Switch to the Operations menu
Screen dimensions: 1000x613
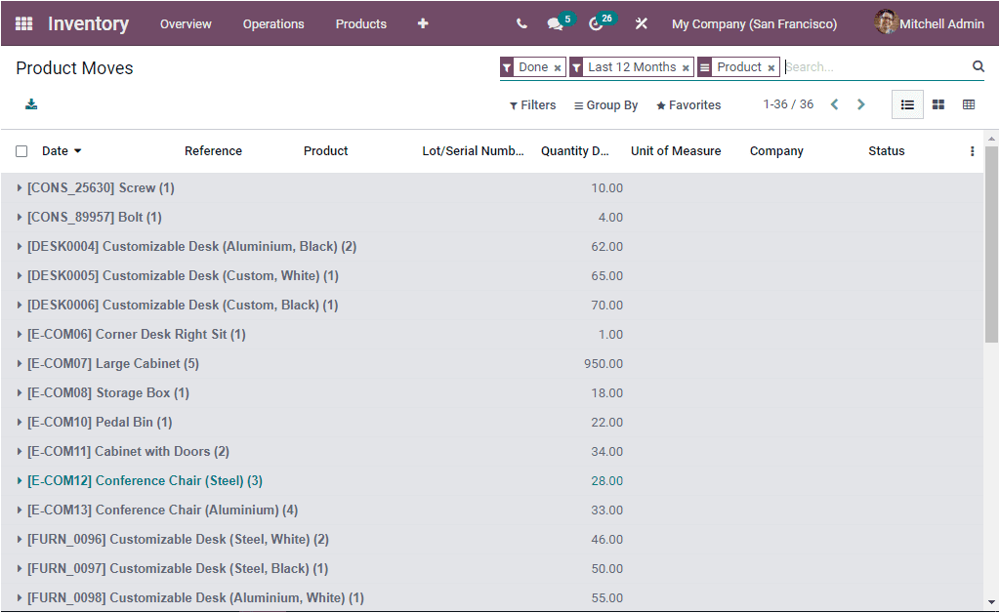pos(273,23)
